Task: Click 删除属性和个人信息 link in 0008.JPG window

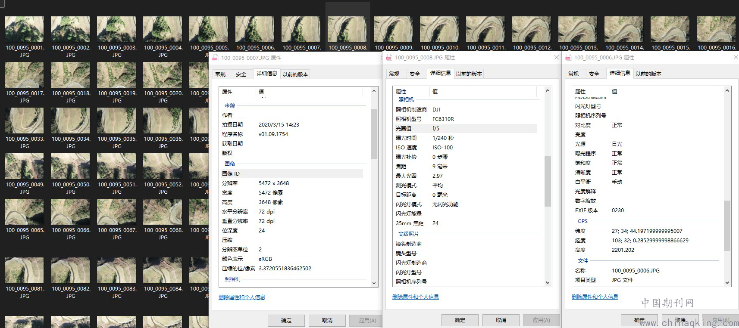Action: [416, 297]
